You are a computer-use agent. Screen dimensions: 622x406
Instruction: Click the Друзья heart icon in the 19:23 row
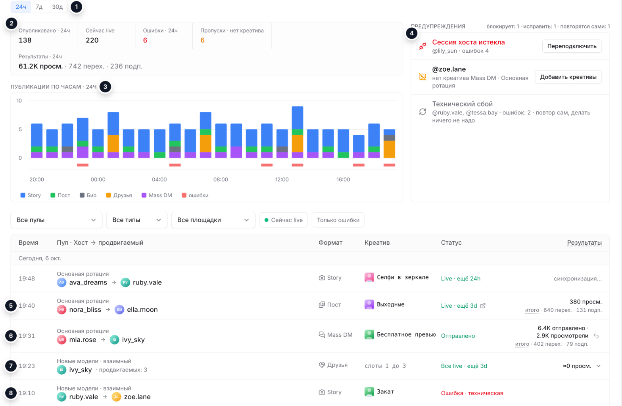coord(322,365)
